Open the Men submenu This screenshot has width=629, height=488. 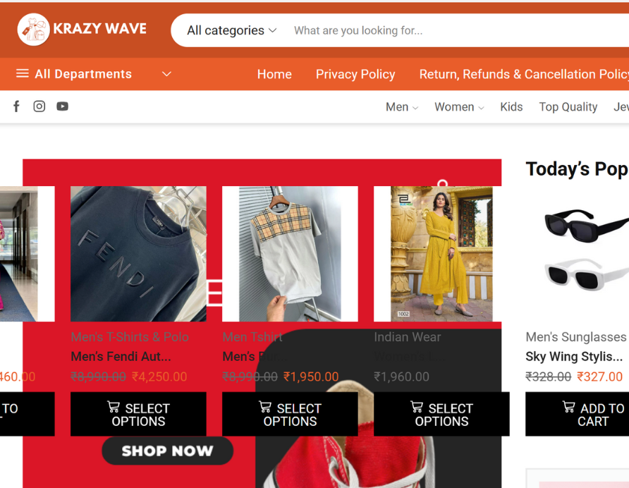(x=402, y=106)
